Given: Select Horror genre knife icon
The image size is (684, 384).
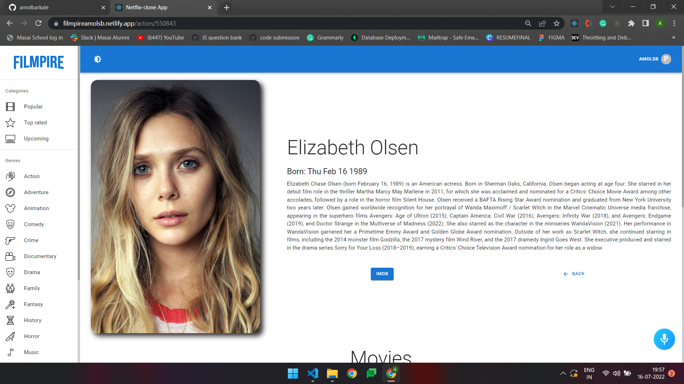Looking at the screenshot, I should [x=10, y=336].
